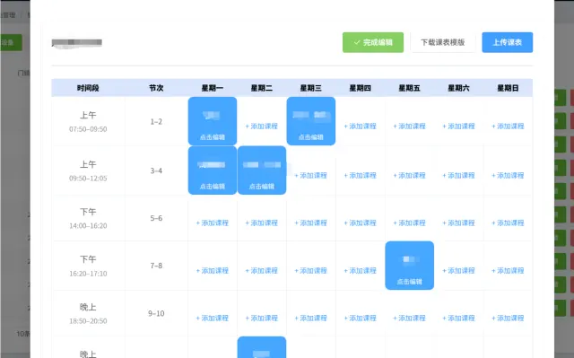Screen dimensions: 574x358
Task: Edit the Monday periods 3-4 course block
Action: [213, 170]
